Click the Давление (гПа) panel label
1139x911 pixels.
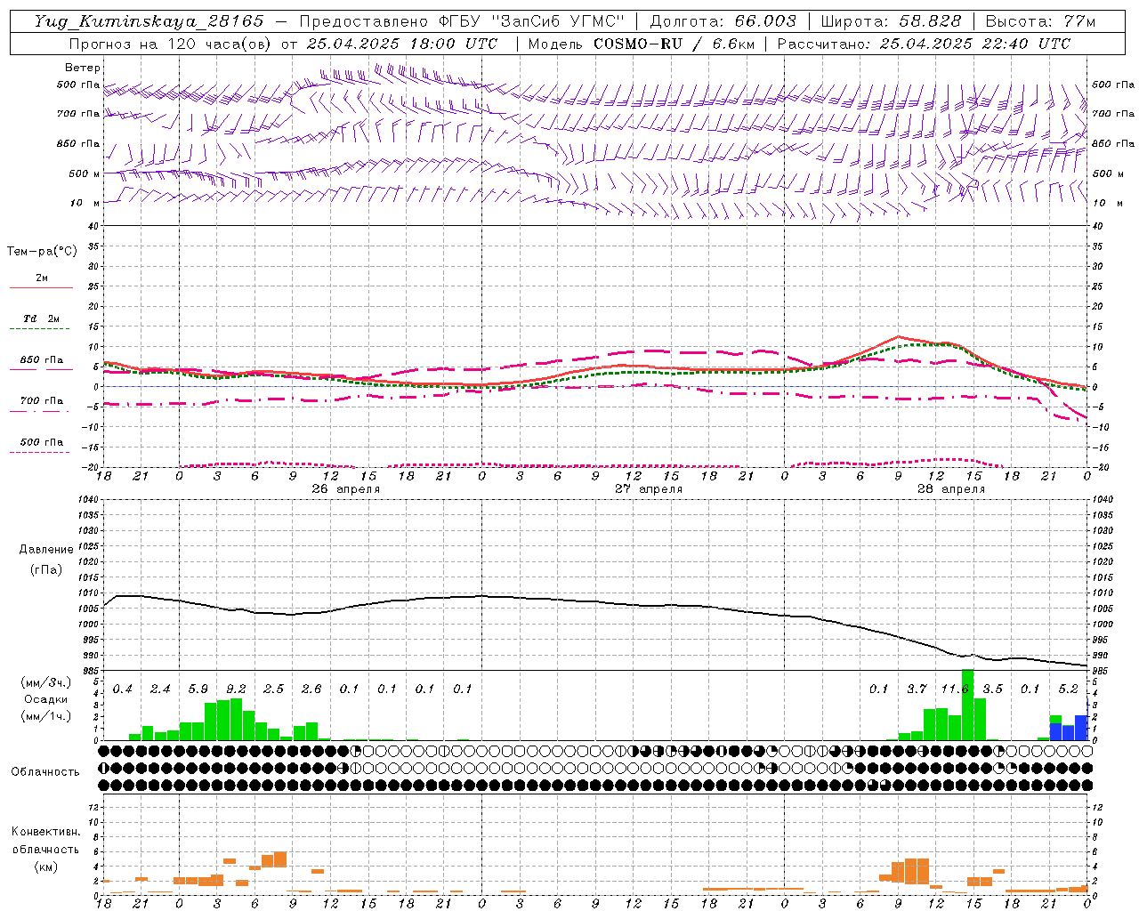(45, 560)
